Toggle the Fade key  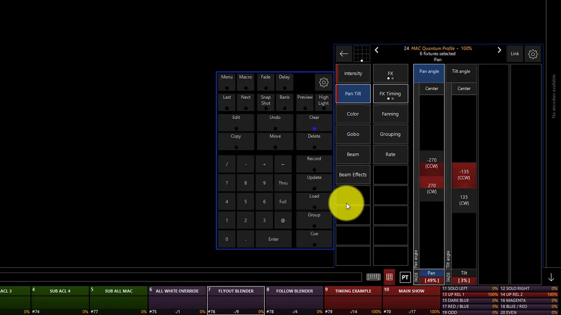266,81
